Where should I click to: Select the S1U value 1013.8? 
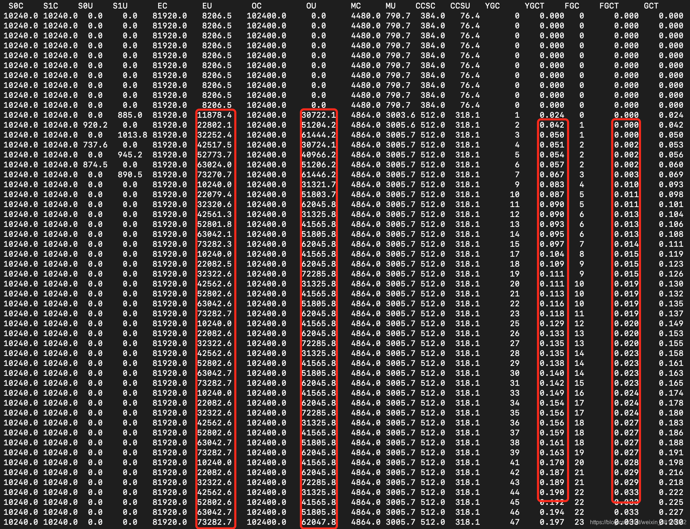(x=132, y=135)
